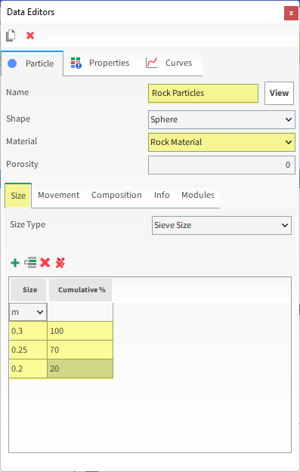Select the Porosity value field
The width and height of the screenshot is (300, 472).
click(221, 165)
